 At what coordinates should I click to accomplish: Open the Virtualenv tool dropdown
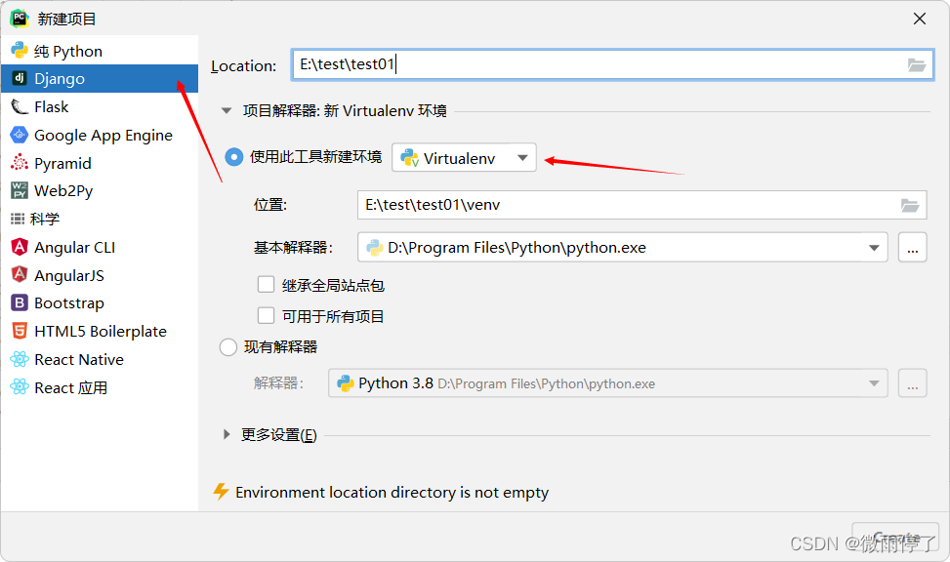(x=464, y=157)
